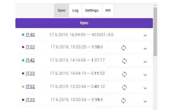Click the sync icon for 13:03:34 entry

point(123,101)
